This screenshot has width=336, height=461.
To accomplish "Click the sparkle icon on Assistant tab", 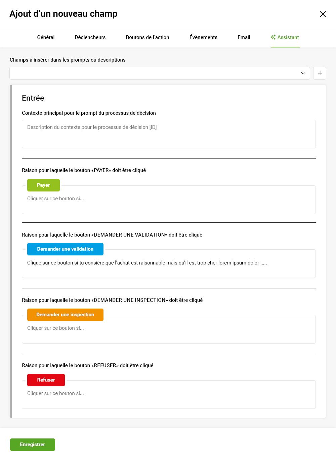I will [x=273, y=37].
